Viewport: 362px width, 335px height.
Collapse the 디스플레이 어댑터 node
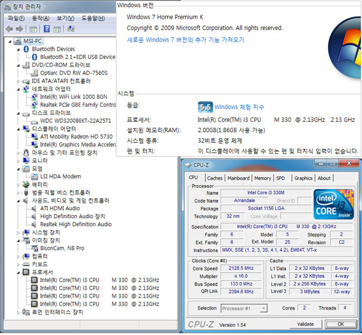point(19,130)
